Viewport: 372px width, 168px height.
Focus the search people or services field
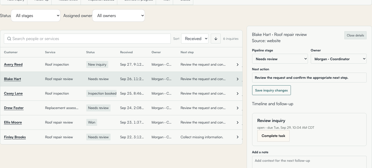[x=87, y=39]
